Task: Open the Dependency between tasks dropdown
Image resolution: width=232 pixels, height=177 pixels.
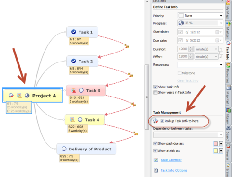Action: point(188,135)
